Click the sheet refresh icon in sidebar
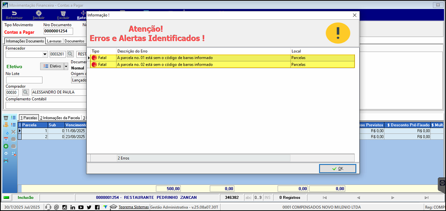 pyautogui.click(x=6, y=132)
